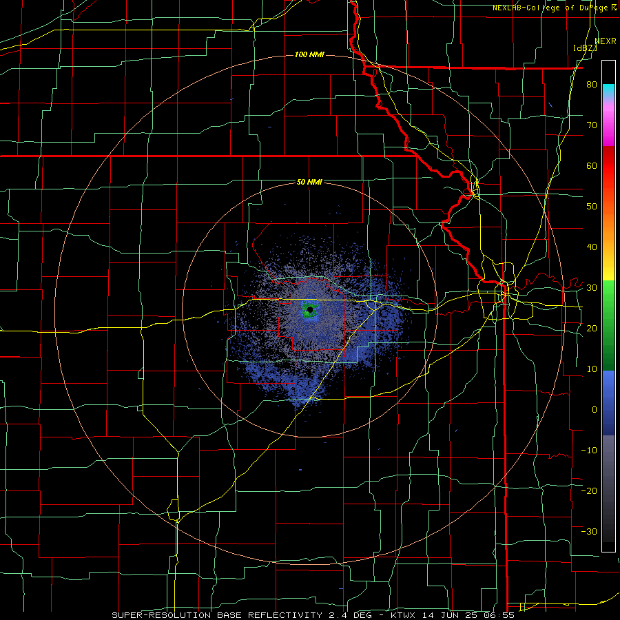Click the -30 dBZ tick label on the scale
This screenshot has height=620, width=620.
pyautogui.click(x=589, y=531)
